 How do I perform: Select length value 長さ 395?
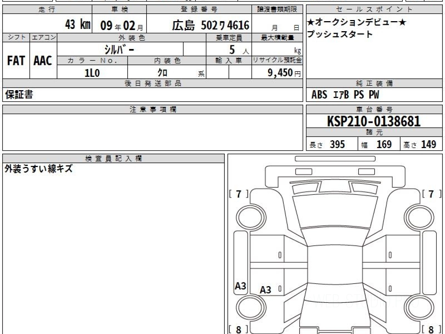tap(327, 144)
